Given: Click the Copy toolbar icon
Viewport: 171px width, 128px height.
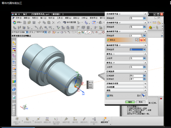Looking at the screenshot, I should (x=44, y=23).
